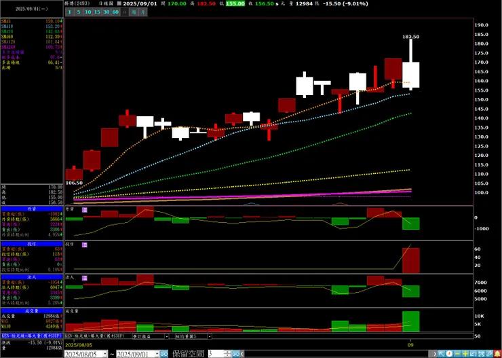
Task: Select the weekly (週) timeframe button
Action: pos(134,12)
